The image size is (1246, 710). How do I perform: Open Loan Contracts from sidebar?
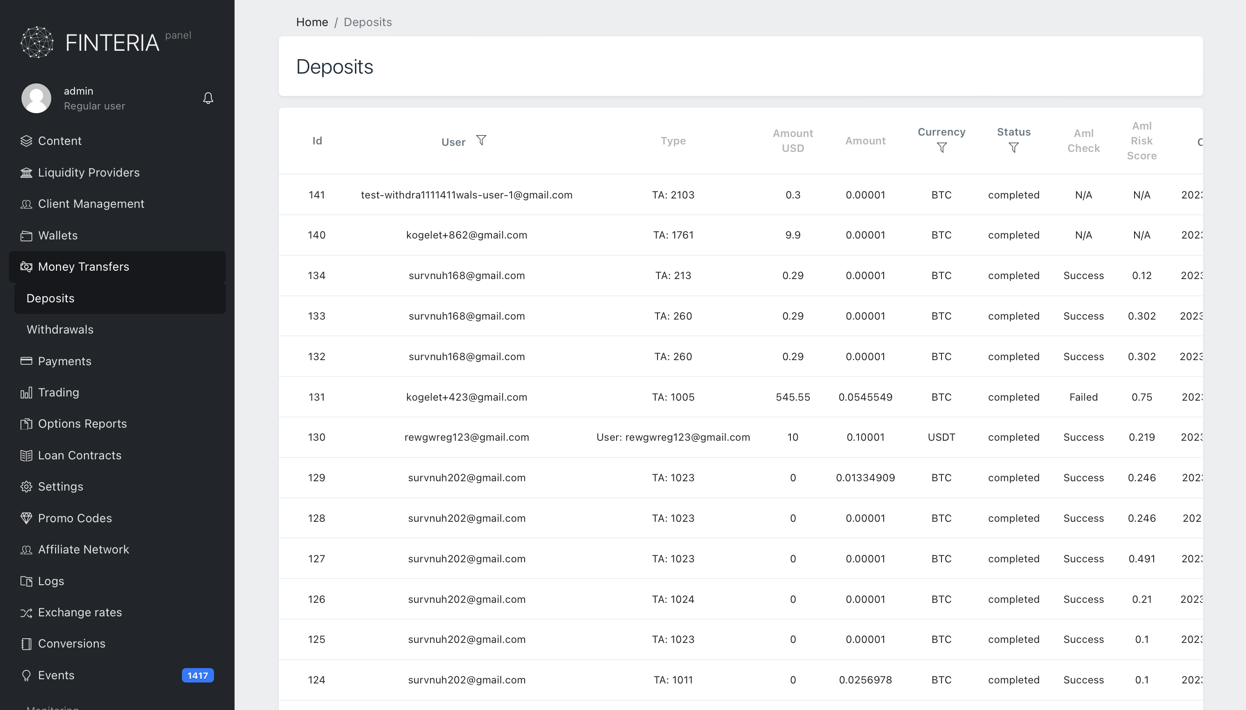tap(79, 455)
